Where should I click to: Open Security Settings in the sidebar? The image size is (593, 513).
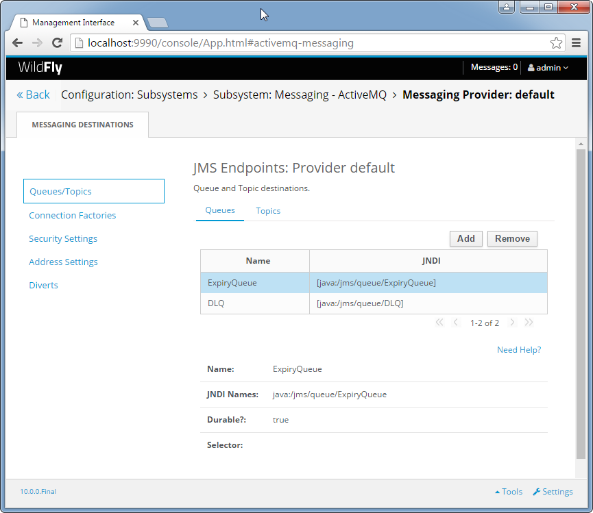pyautogui.click(x=63, y=239)
